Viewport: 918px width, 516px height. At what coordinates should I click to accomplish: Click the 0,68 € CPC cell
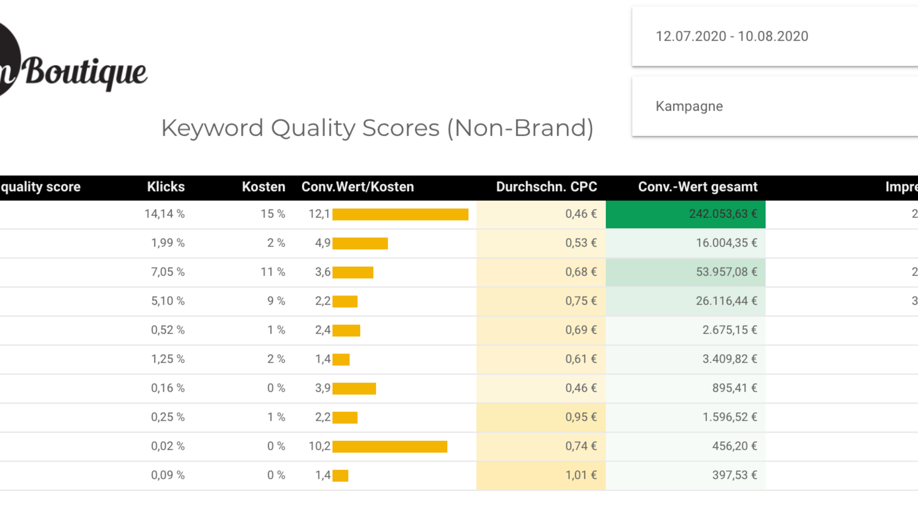click(x=541, y=272)
